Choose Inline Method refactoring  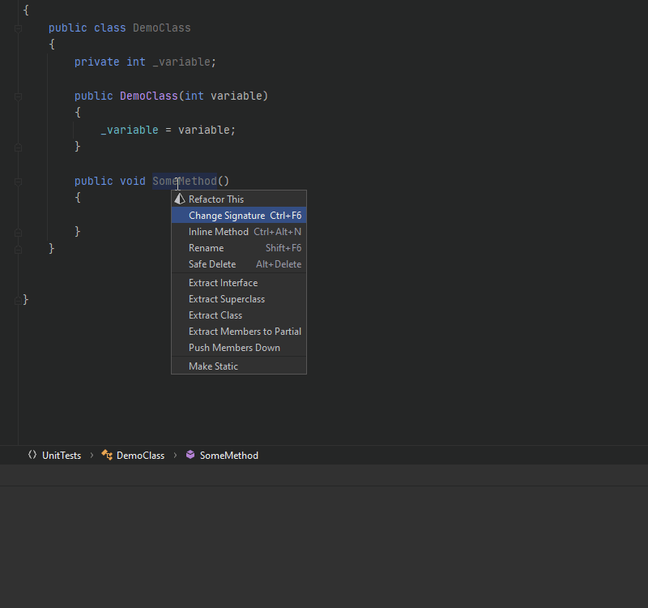(239, 232)
